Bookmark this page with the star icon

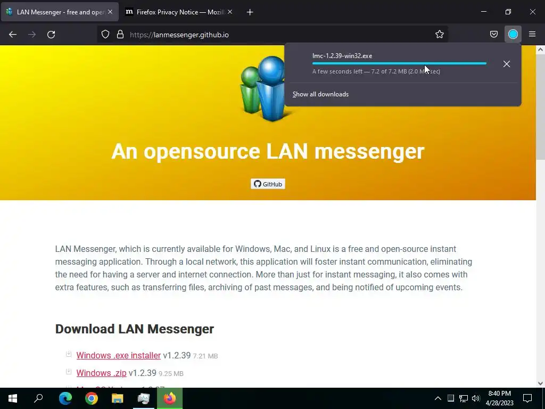[x=439, y=35]
